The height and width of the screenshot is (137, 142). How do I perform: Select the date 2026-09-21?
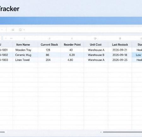point(120,50)
